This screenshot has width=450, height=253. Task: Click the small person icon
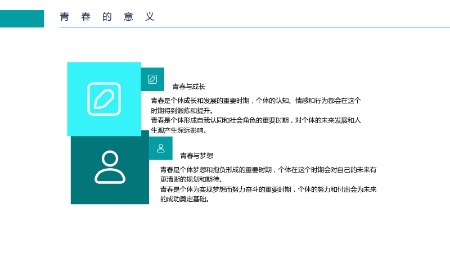[x=161, y=148]
